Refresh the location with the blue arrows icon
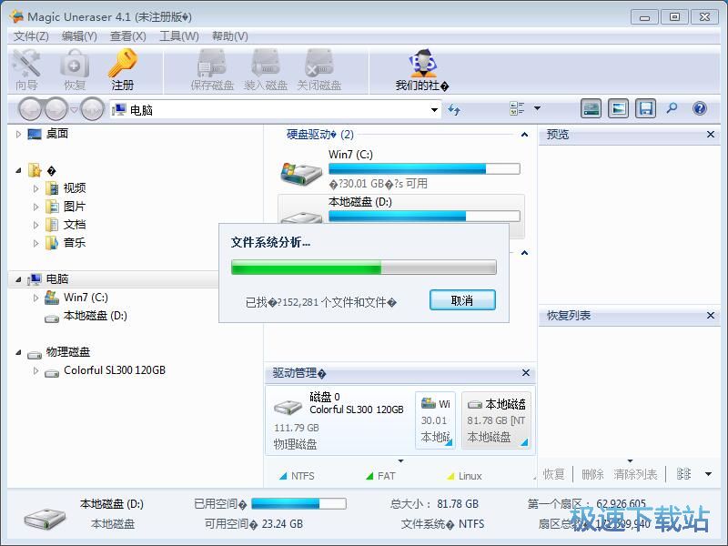The width and height of the screenshot is (728, 546). (x=453, y=110)
